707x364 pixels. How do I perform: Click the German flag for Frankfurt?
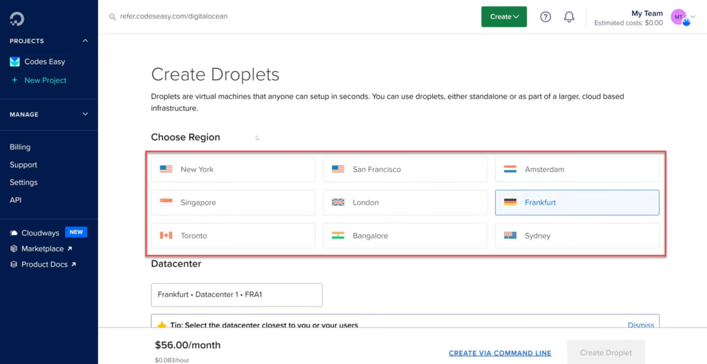coord(510,202)
